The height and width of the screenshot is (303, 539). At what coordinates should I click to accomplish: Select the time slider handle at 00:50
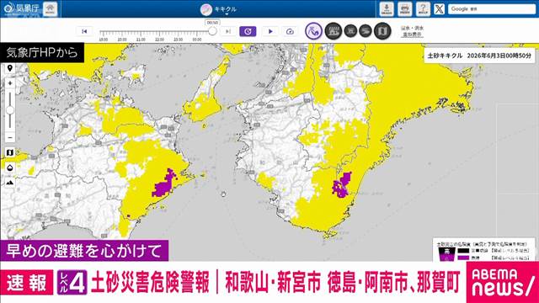[x=212, y=31]
